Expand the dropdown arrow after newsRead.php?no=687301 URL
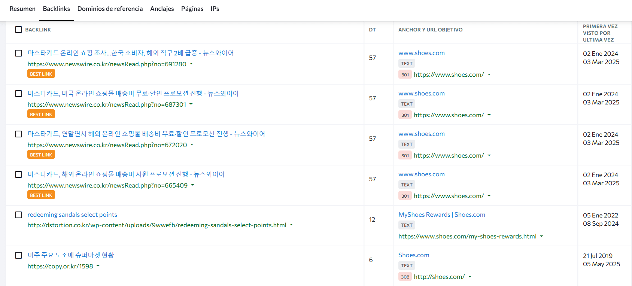 (191, 104)
